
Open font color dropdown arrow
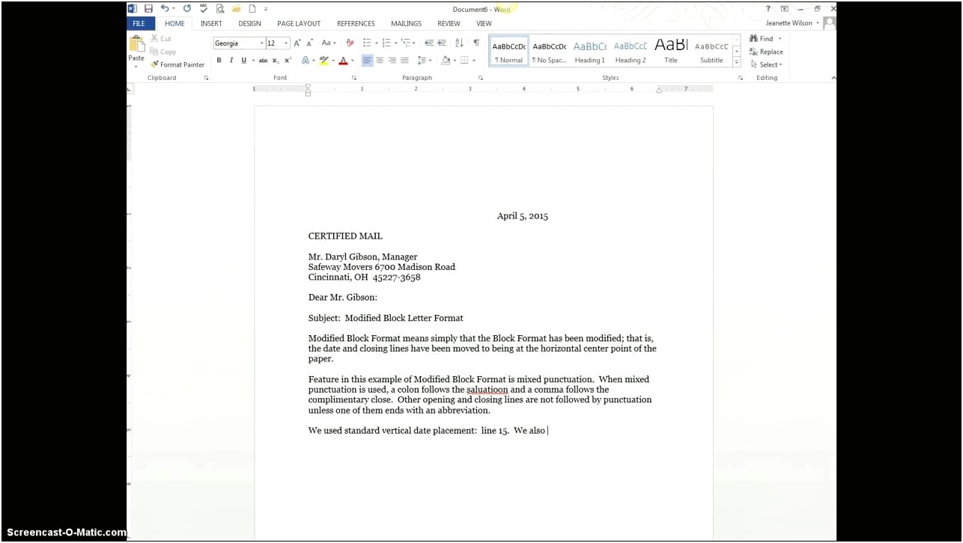click(x=352, y=61)
